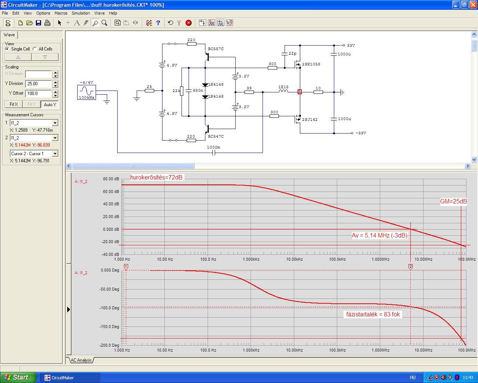The image size is (478, 383).
Task: Click the Fit to window toolbar icon
Action: tap(118, 23)
